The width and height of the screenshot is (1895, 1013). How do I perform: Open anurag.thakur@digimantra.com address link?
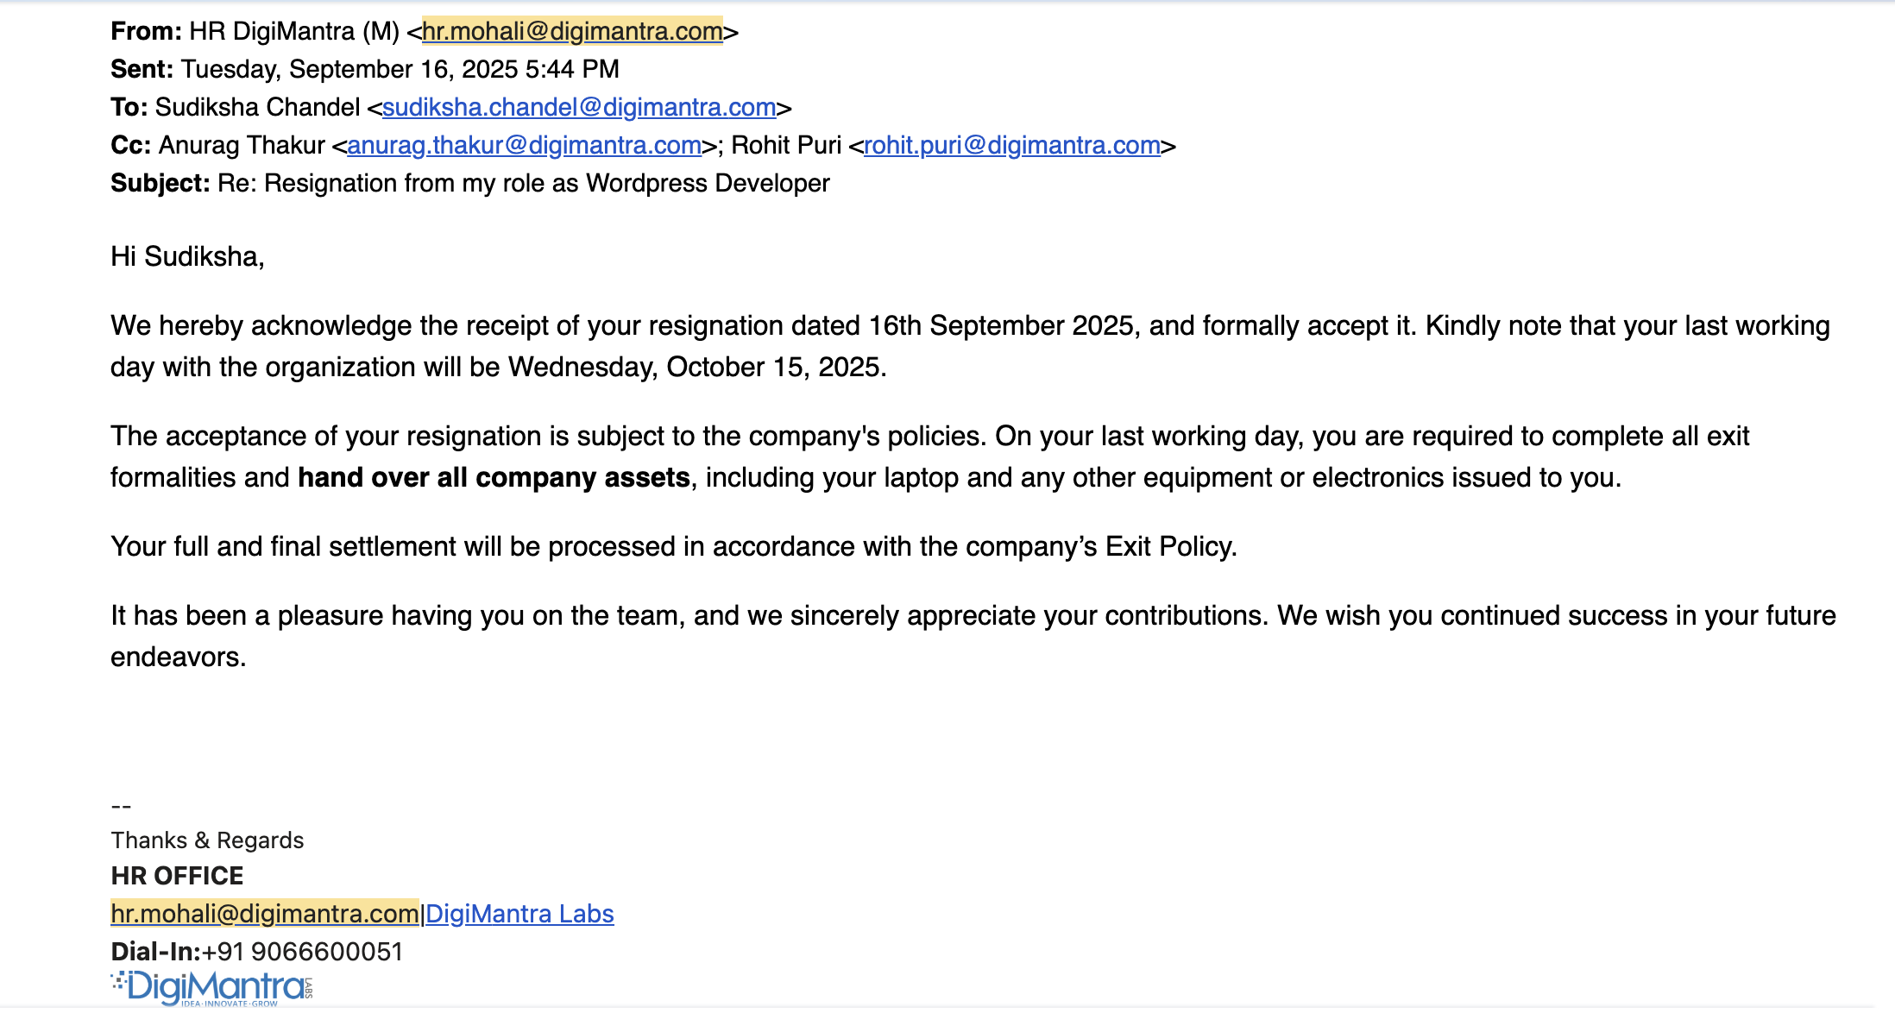pyautogui.click(x=524, y=146)
